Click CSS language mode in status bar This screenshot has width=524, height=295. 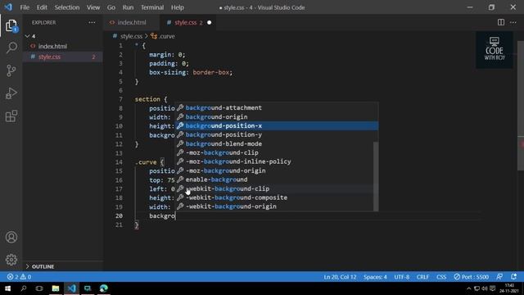441,277
